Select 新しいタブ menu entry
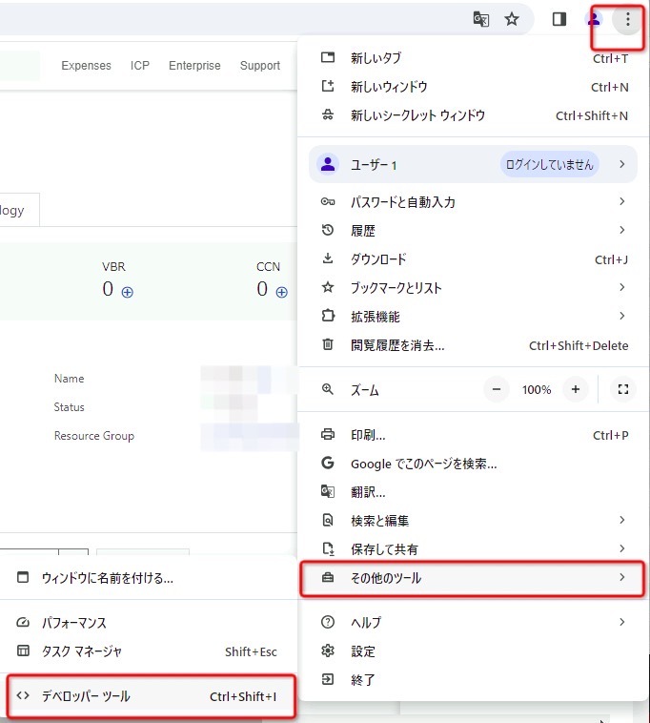 click(x=474, y=58)
